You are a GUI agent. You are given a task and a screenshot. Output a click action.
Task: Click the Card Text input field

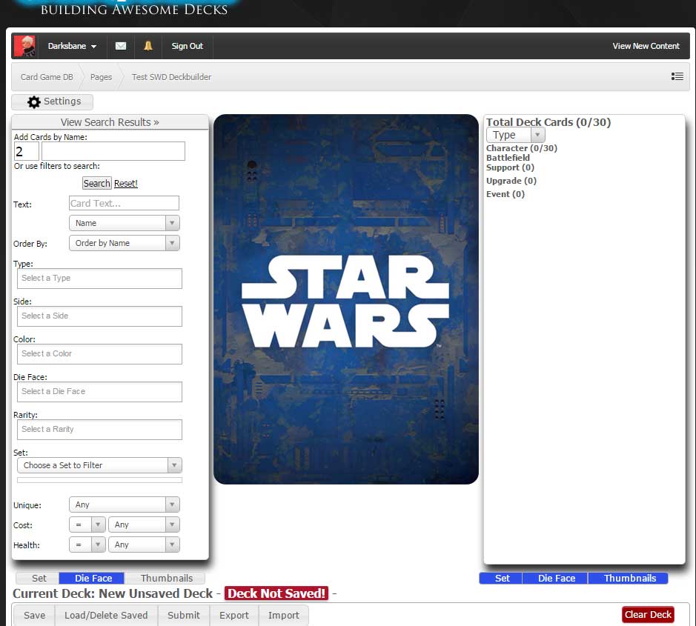coord(124,203)
